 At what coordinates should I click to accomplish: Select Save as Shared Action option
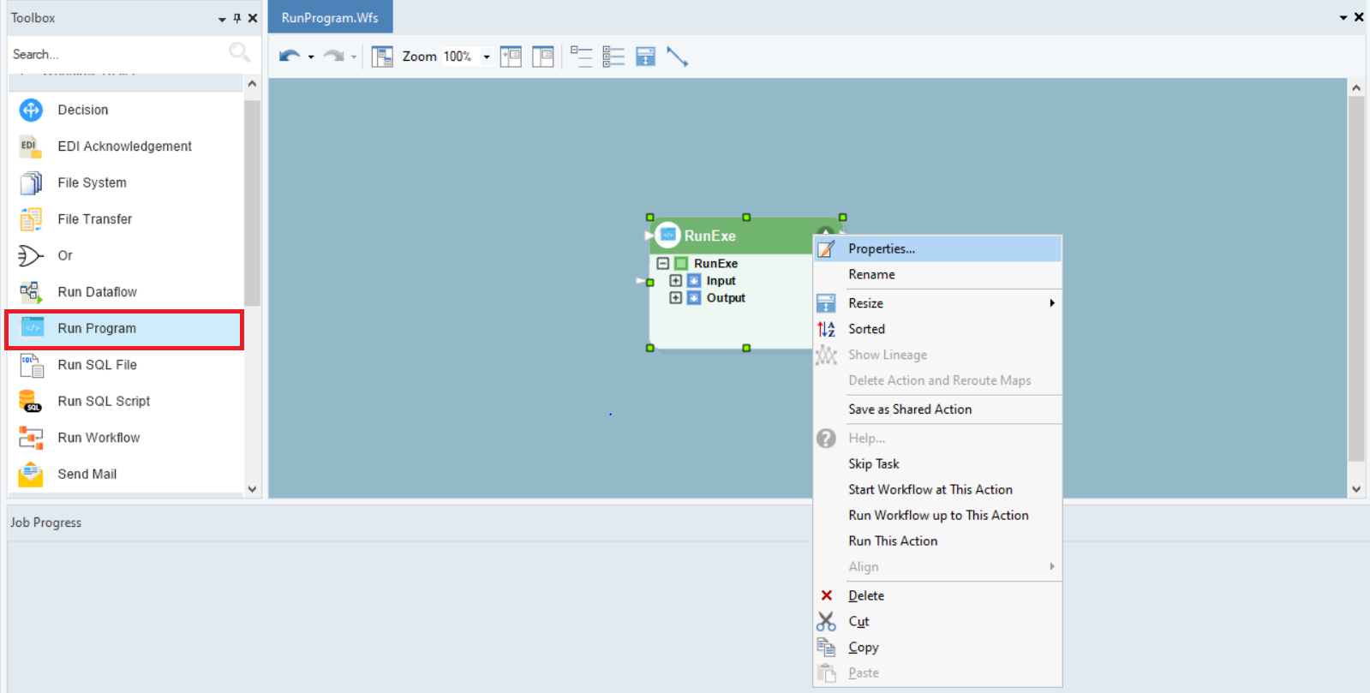tap(910, 409)
